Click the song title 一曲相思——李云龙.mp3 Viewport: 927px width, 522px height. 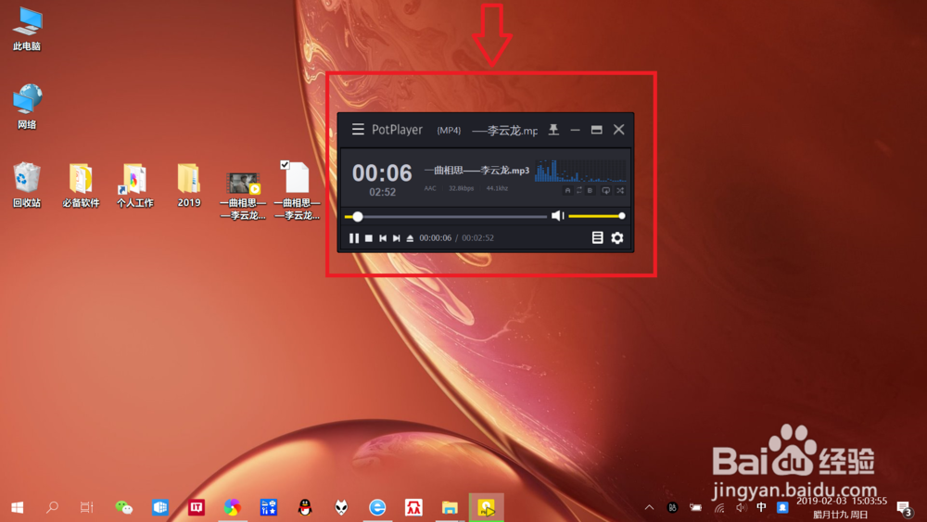pyautogui.click(x=476, y=171)
